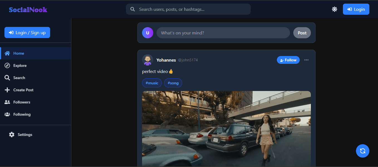378x167 pixels.
Task: Click the floating refresh feed icon
Action: pyautogui.click(x=363, y=151)
